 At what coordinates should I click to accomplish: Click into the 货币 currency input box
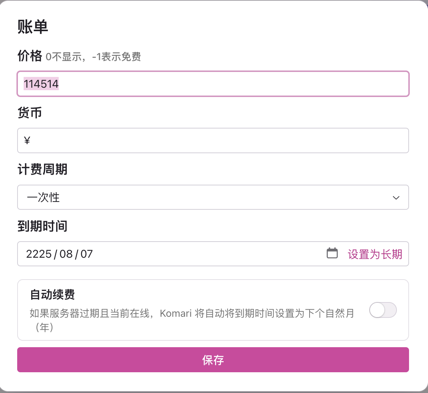(x=213, y=141)
